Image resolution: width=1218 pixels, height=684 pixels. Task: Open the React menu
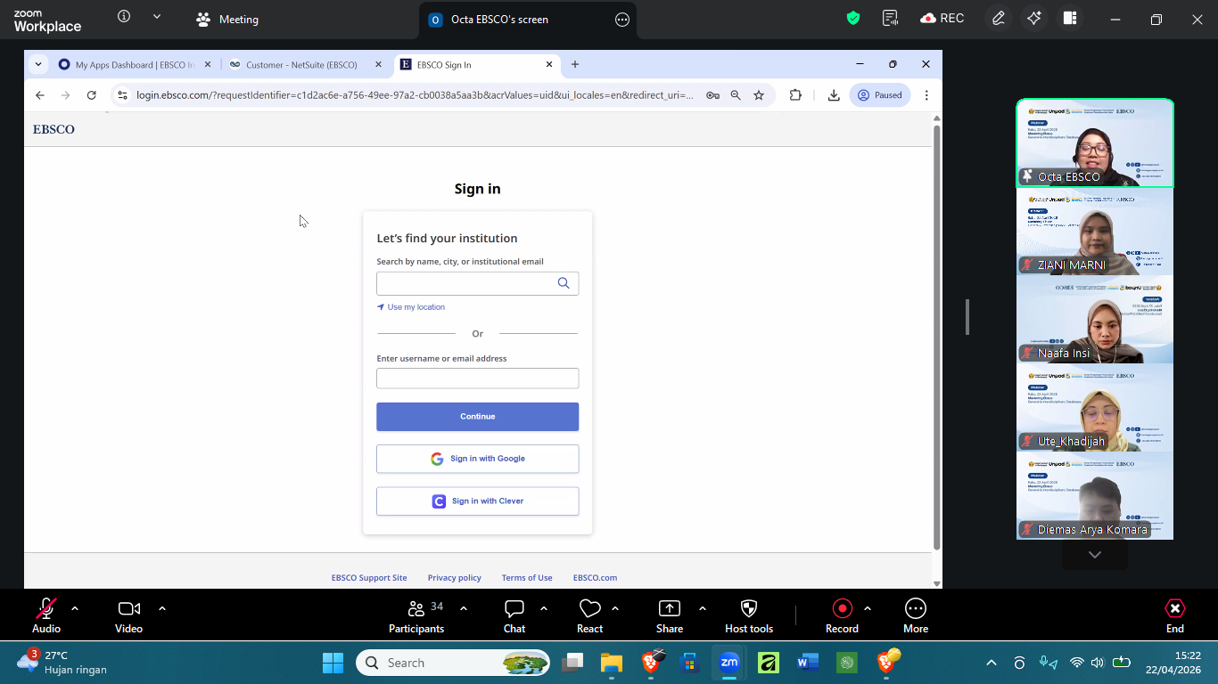[589, 615]
